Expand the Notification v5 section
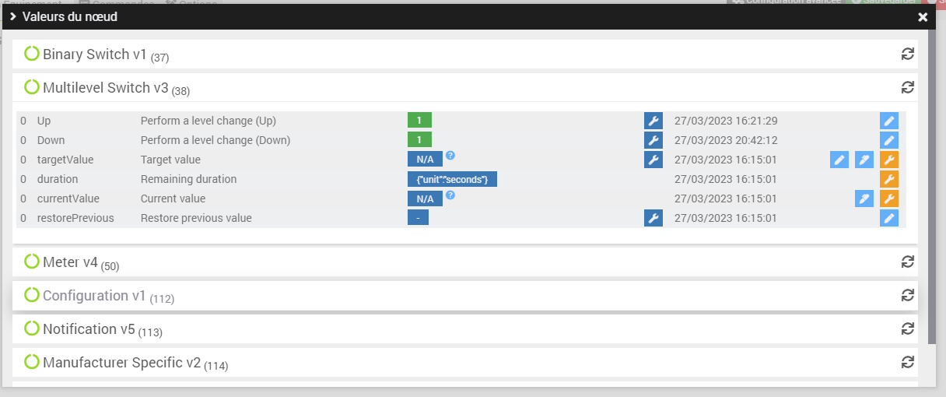This screenshot has width=946, height=397. pos(90,329)
